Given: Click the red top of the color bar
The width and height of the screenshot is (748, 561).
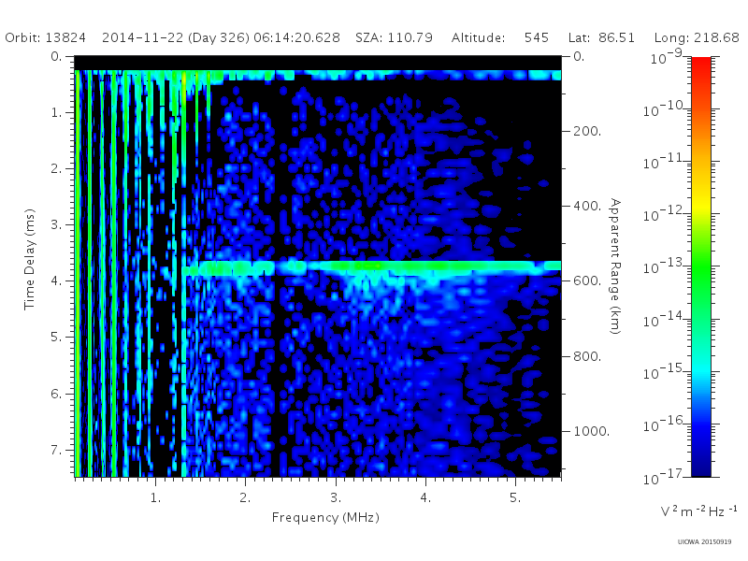Looking at the screenshot, I should (701, 66).
